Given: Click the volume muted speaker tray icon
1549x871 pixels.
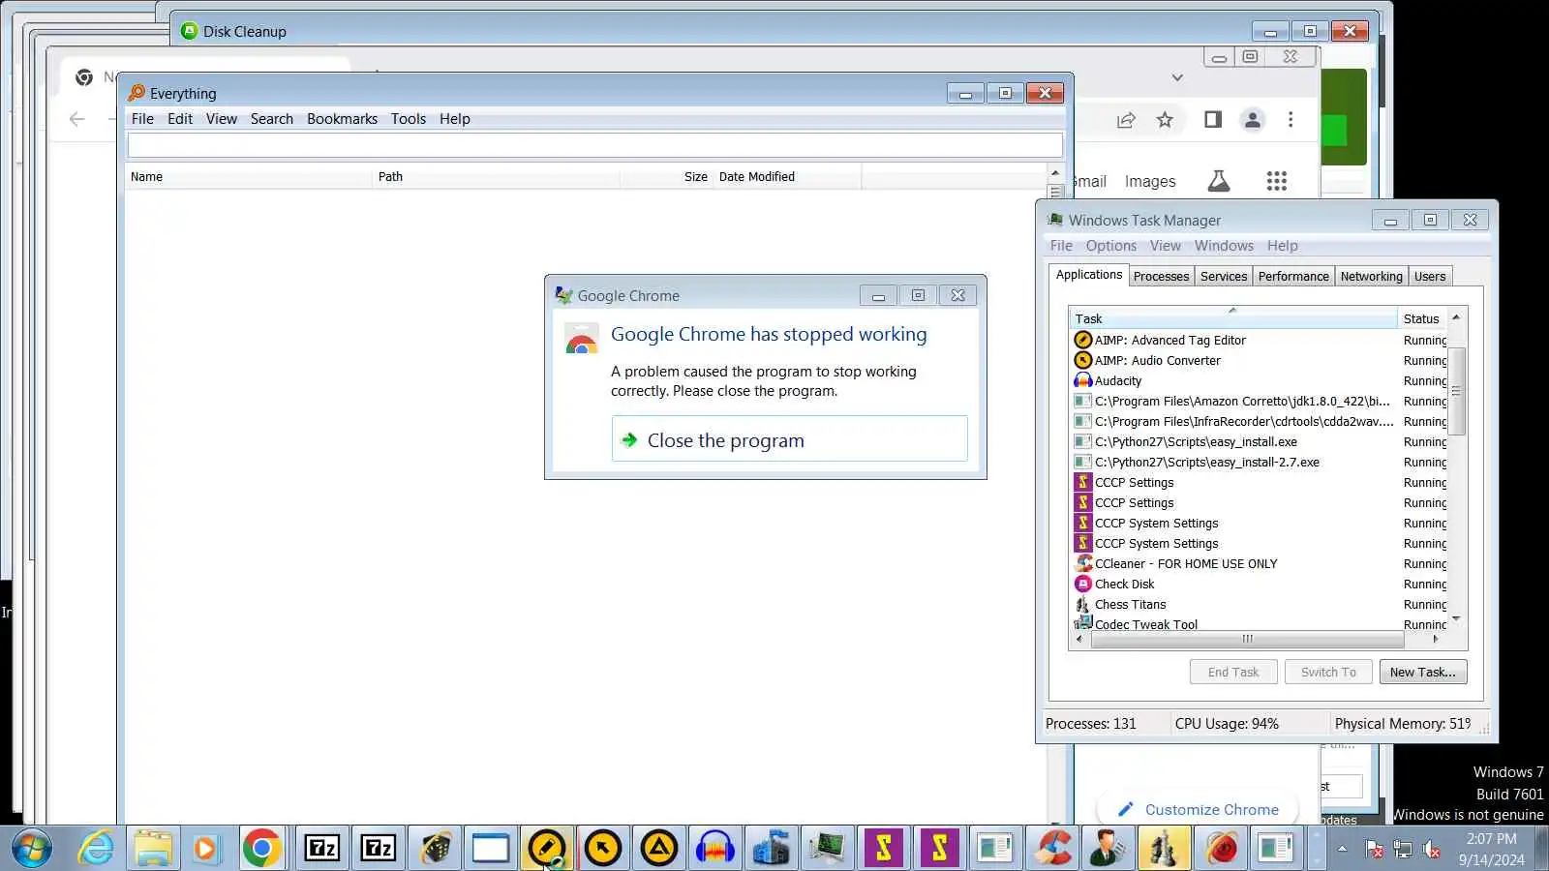Looking at the screenshot, I should (1432, 850).
